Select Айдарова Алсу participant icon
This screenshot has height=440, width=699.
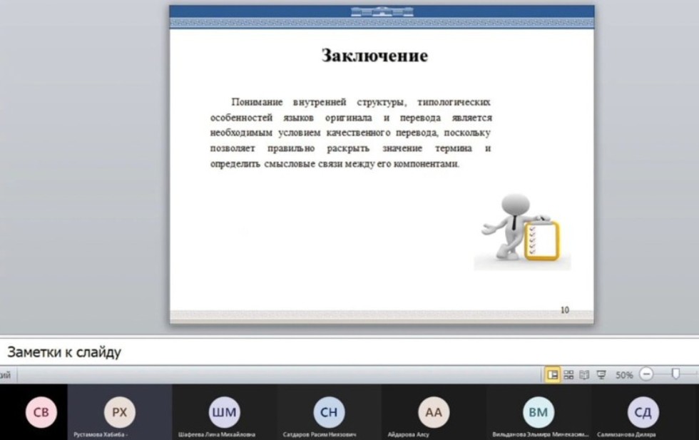434,412
